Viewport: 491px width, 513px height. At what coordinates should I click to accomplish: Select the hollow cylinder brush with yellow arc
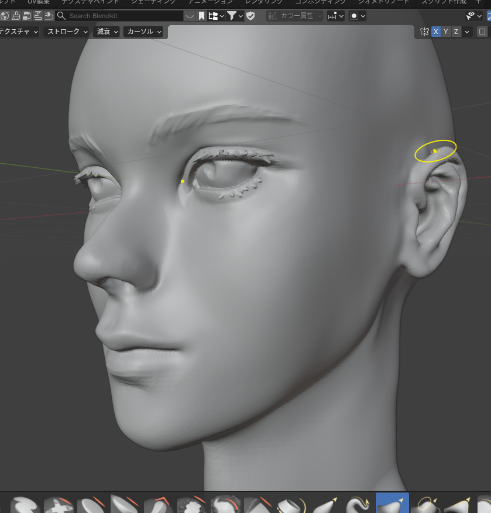291,504
